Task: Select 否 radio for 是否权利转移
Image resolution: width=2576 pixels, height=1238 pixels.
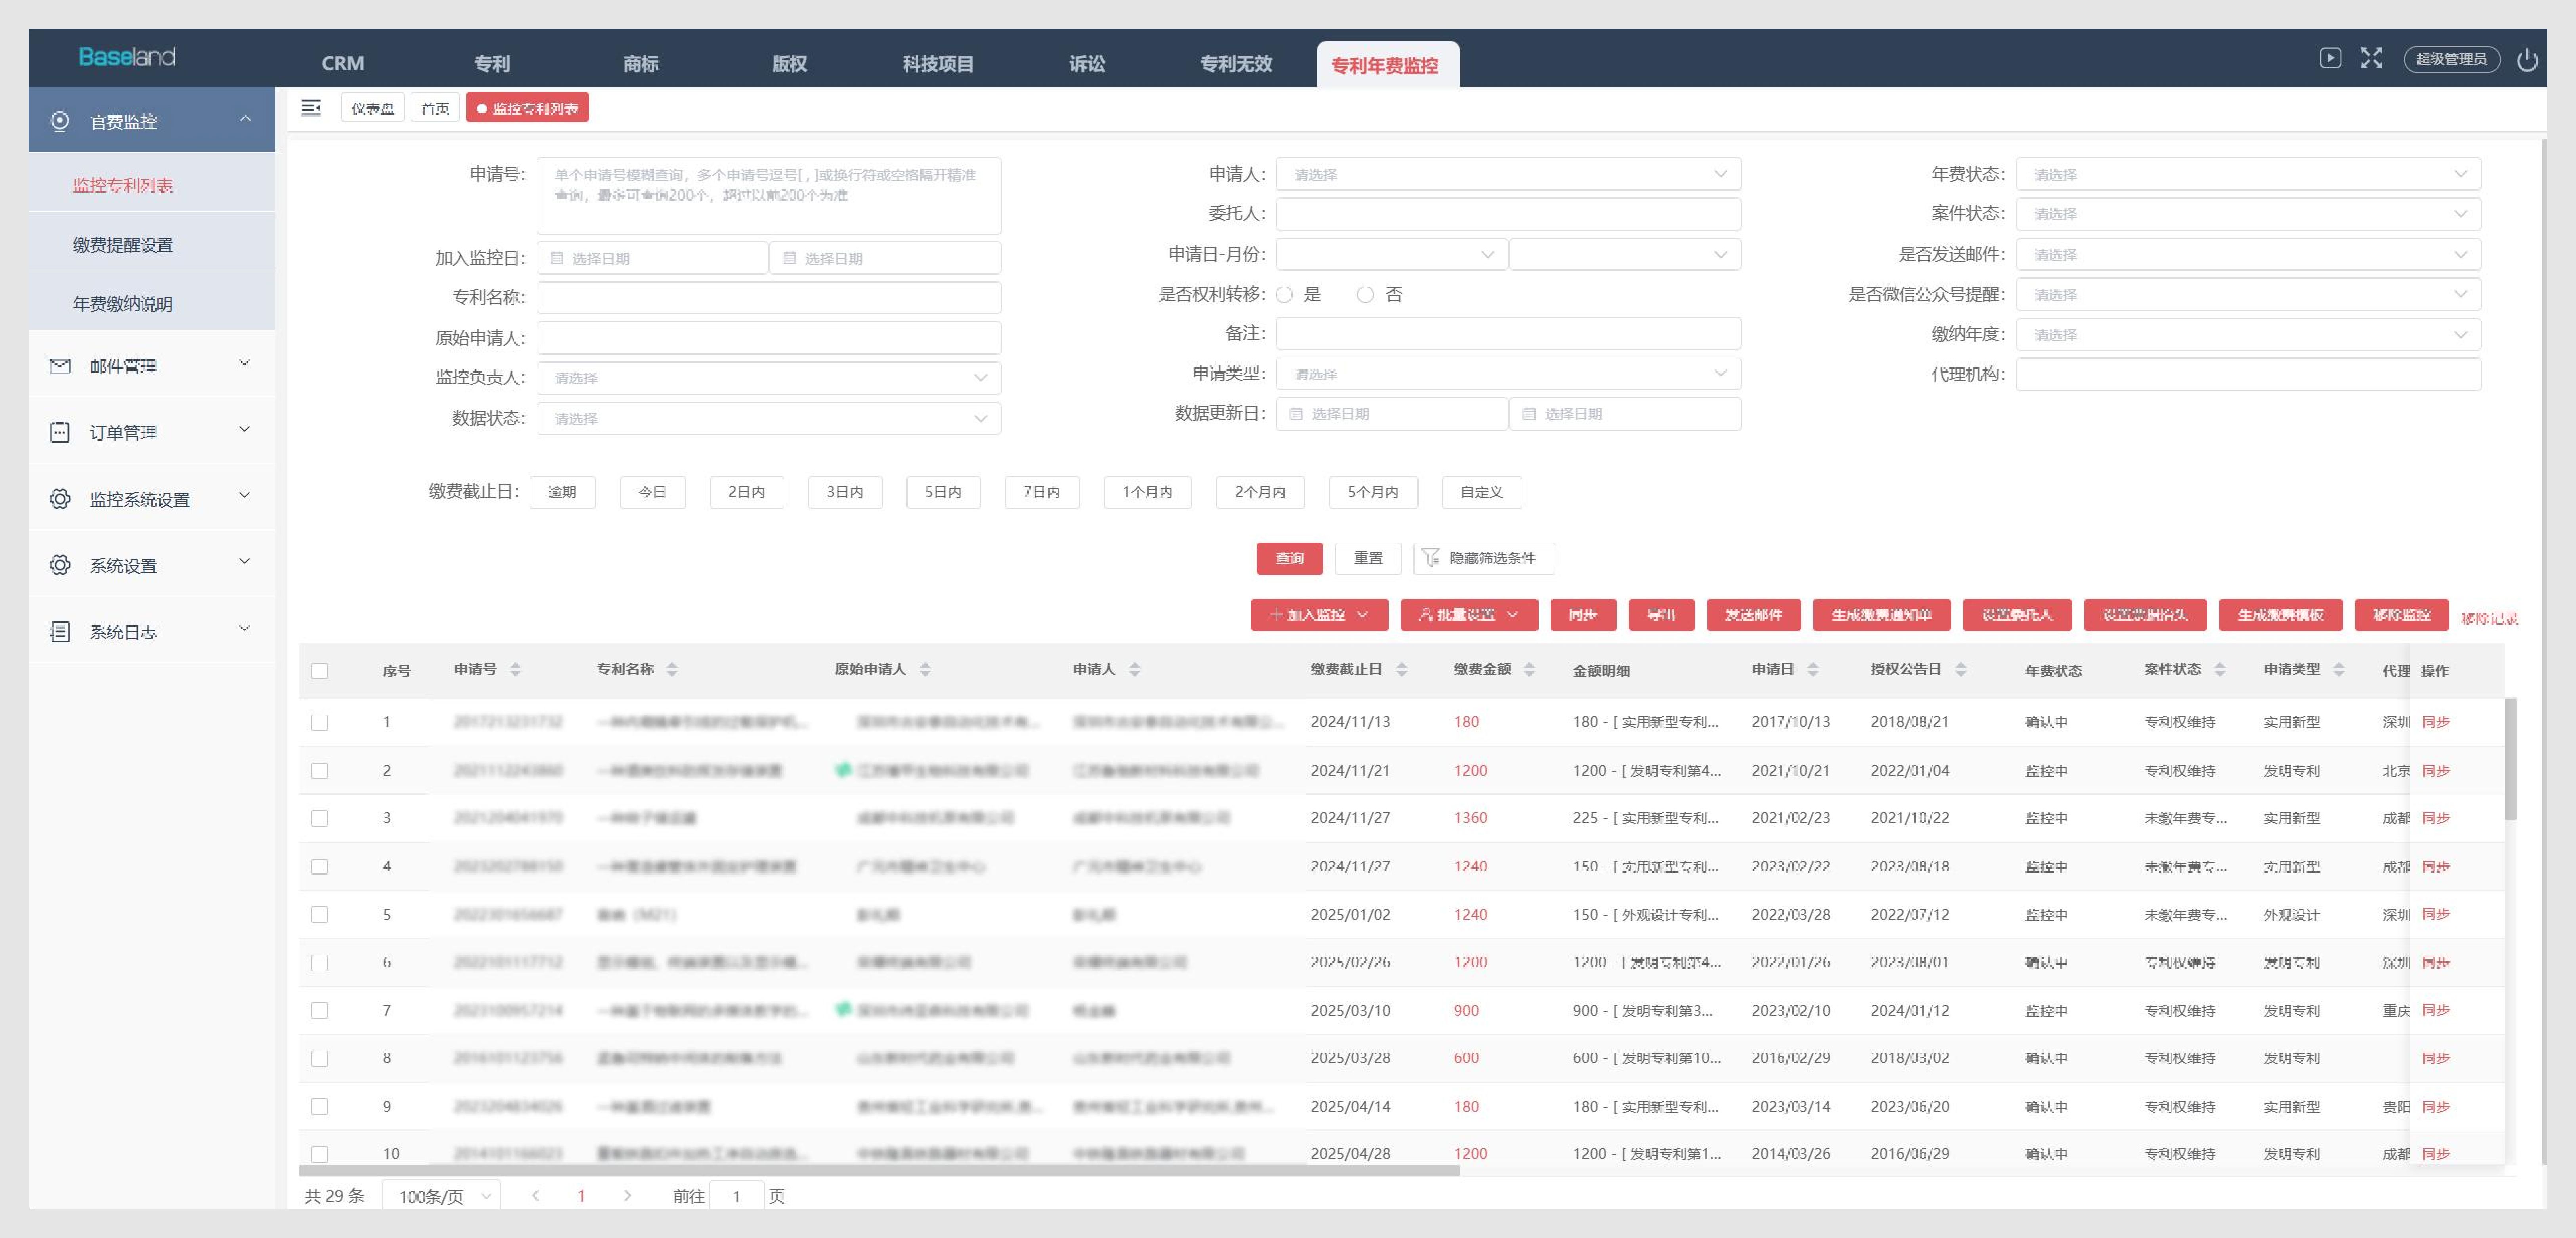Action: point(1365,294)
